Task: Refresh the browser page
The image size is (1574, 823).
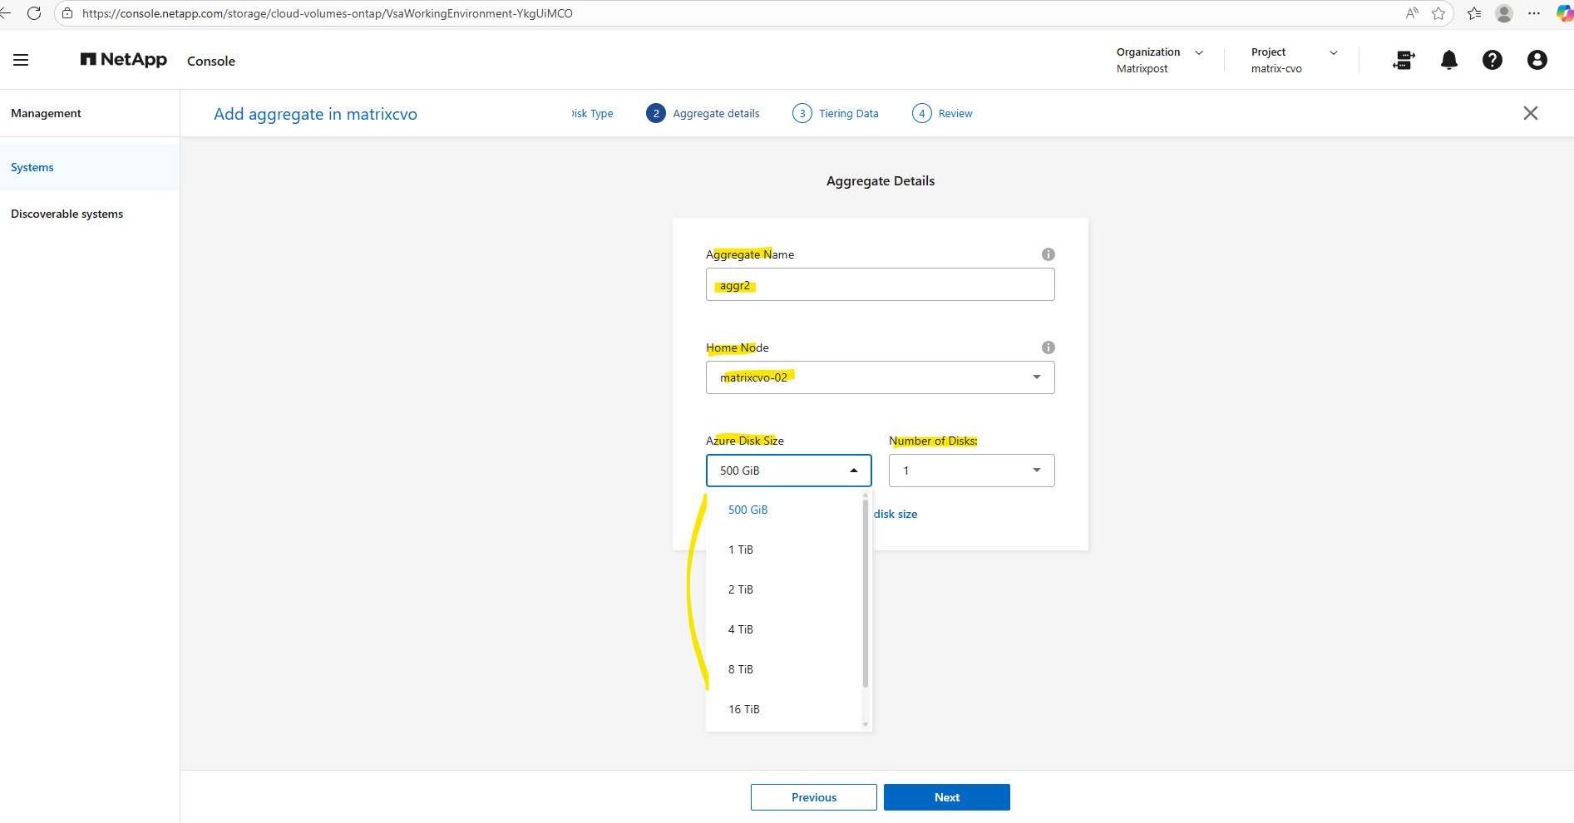Action: (34, 13)
